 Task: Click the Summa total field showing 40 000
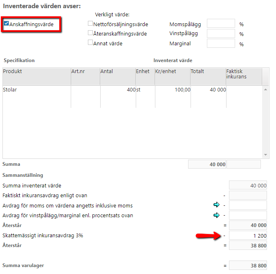[x=207, y=164]
